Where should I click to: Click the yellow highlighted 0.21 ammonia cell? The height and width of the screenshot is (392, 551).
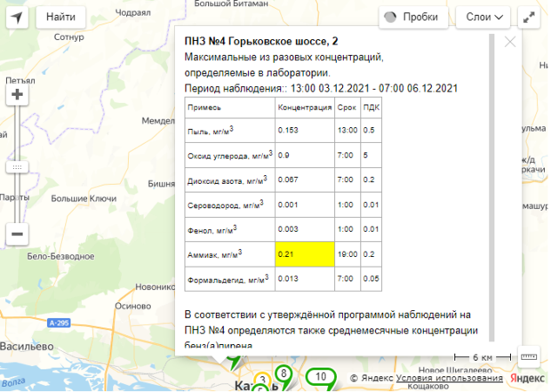pos(304,254)
